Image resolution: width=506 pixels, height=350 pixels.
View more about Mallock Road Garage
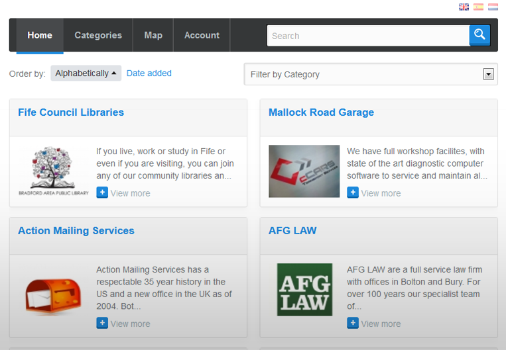381,193
